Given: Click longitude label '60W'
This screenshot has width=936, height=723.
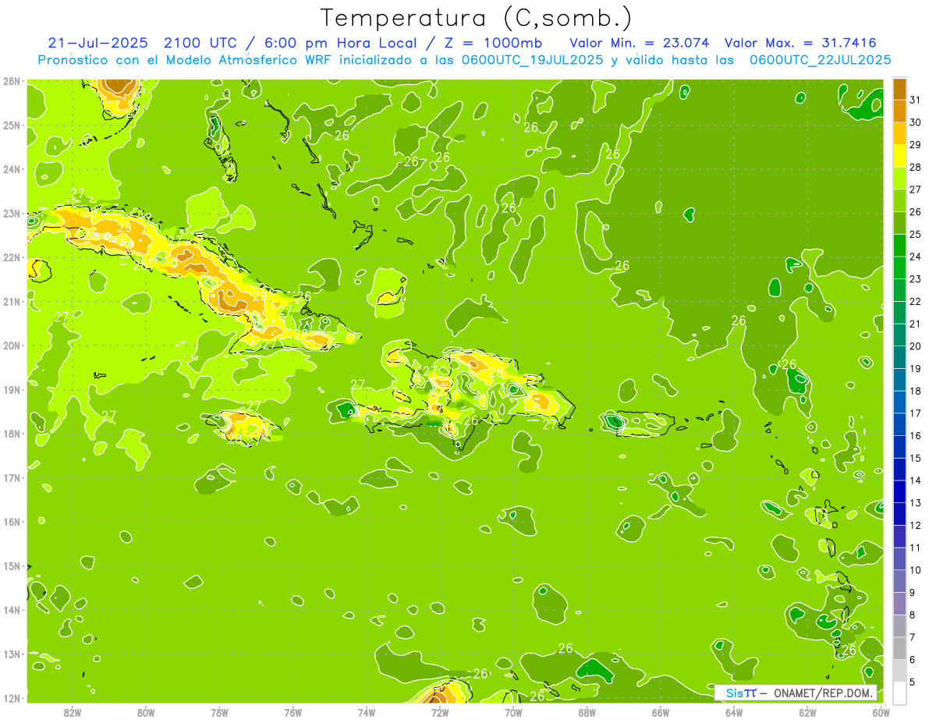Looking at the screenshot, I should pyautogui.click(x=881, y=712).
